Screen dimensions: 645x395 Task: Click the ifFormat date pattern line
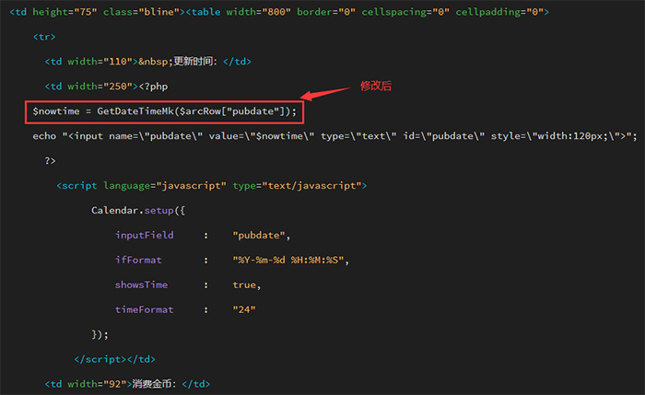232,261
